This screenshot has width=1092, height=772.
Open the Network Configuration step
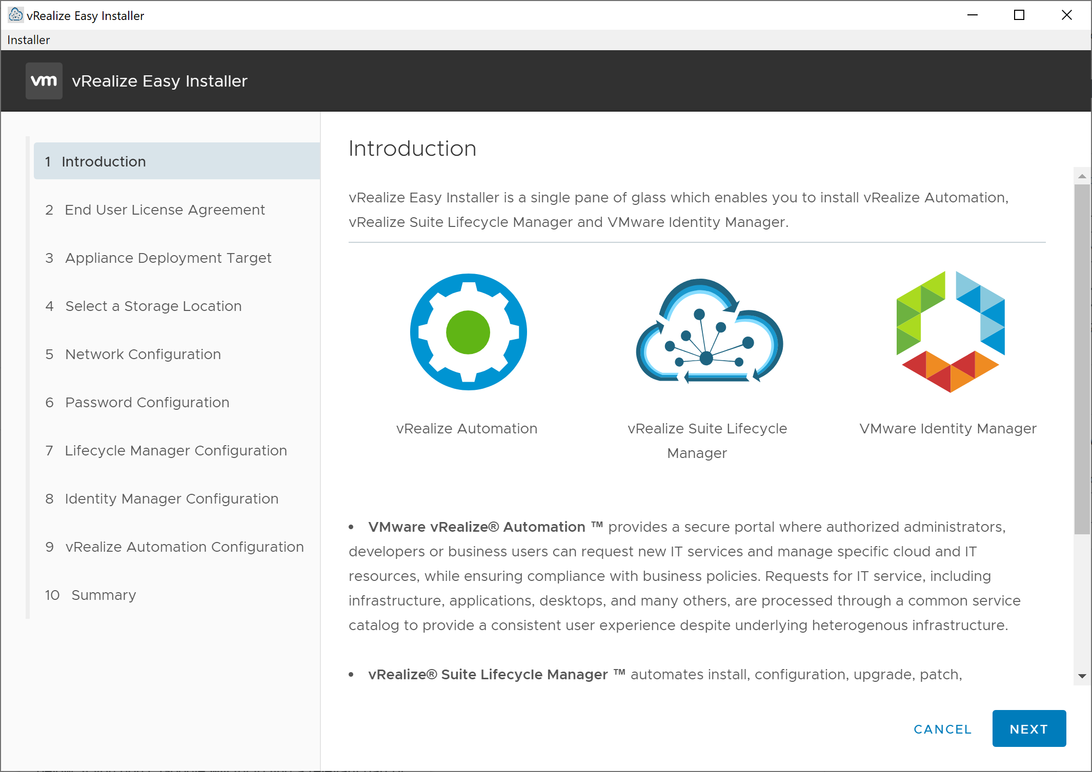143,354
